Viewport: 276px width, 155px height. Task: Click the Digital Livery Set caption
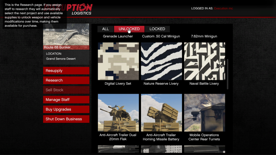click(118, 84)
